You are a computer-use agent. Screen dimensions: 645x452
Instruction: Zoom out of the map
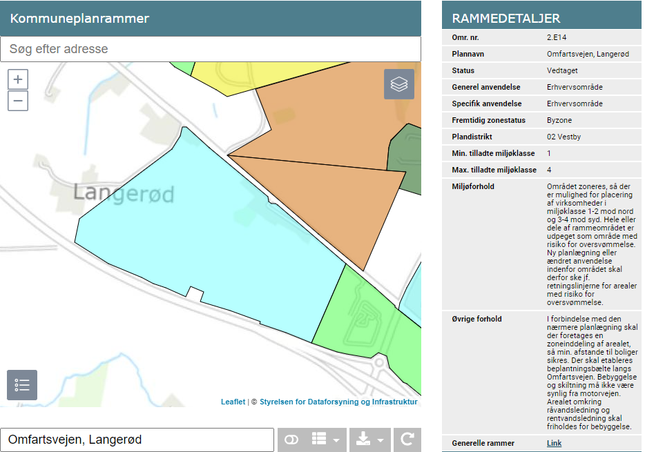click(x=18, y=101)
